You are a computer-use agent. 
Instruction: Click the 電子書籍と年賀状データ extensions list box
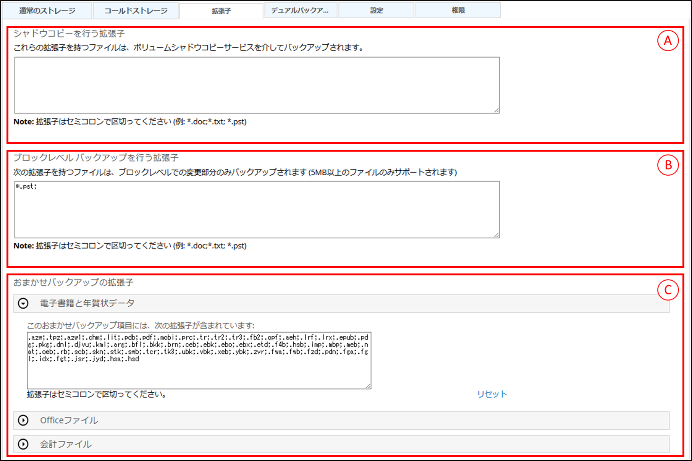click(199, 361)
